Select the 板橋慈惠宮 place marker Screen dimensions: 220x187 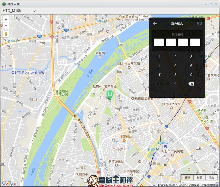point(131,175)
